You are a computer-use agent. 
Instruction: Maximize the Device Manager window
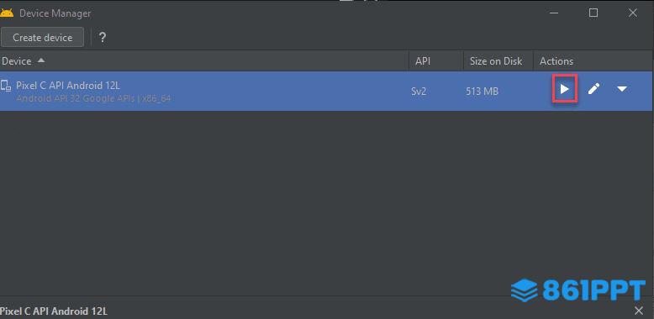593,13
